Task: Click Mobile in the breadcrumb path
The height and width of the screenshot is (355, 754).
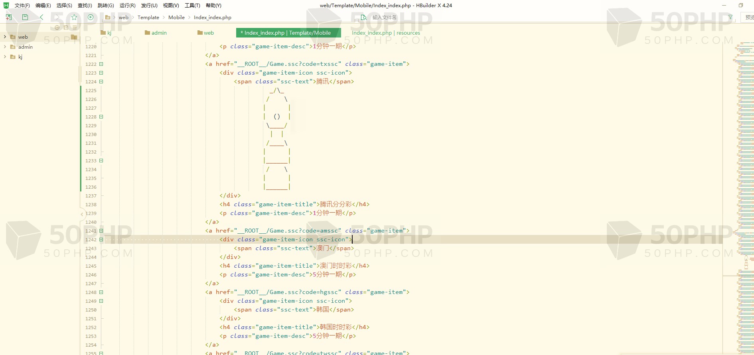Action: click(176, 17)
